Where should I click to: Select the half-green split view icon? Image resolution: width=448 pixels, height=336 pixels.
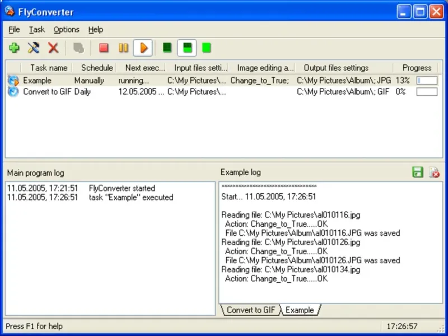187,48
